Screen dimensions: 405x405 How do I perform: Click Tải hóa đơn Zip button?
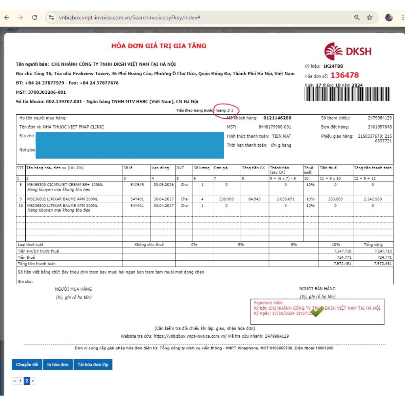(93, 364)
